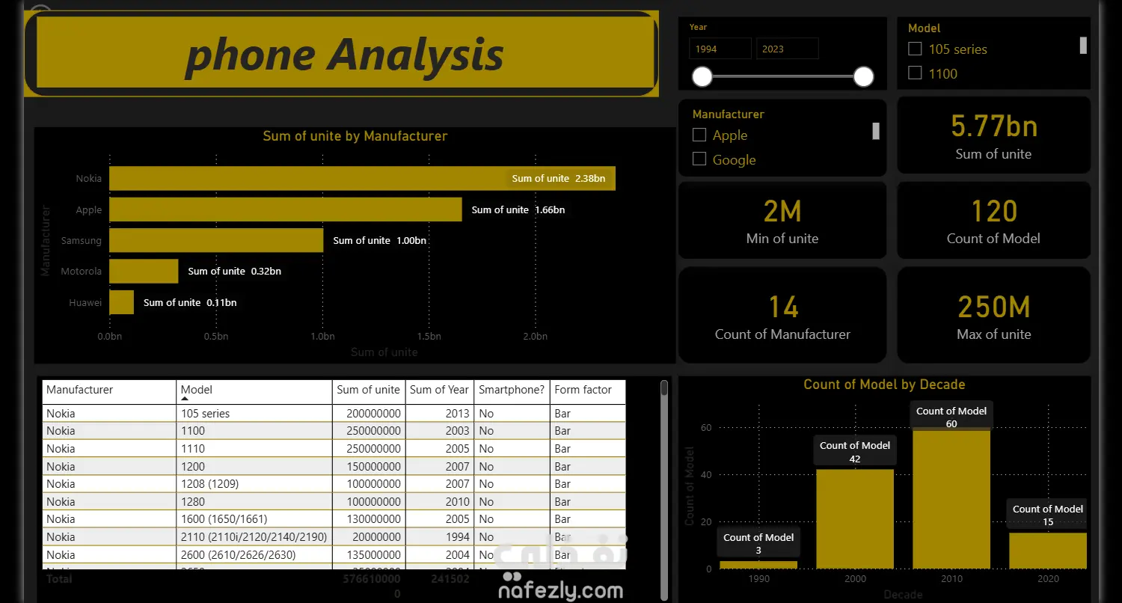Viewport: 1122px width, 603px height.
Task: Tick the Apple manufacturer checkbox
Action: tap(699, 135)
